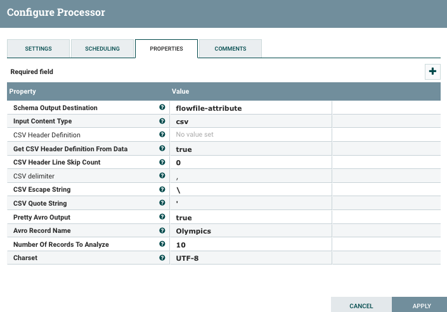The width and height of the screenshot is (447, 312).
Task: Click help icon next to CSV Escape String
Action: [x=162, y=189]
